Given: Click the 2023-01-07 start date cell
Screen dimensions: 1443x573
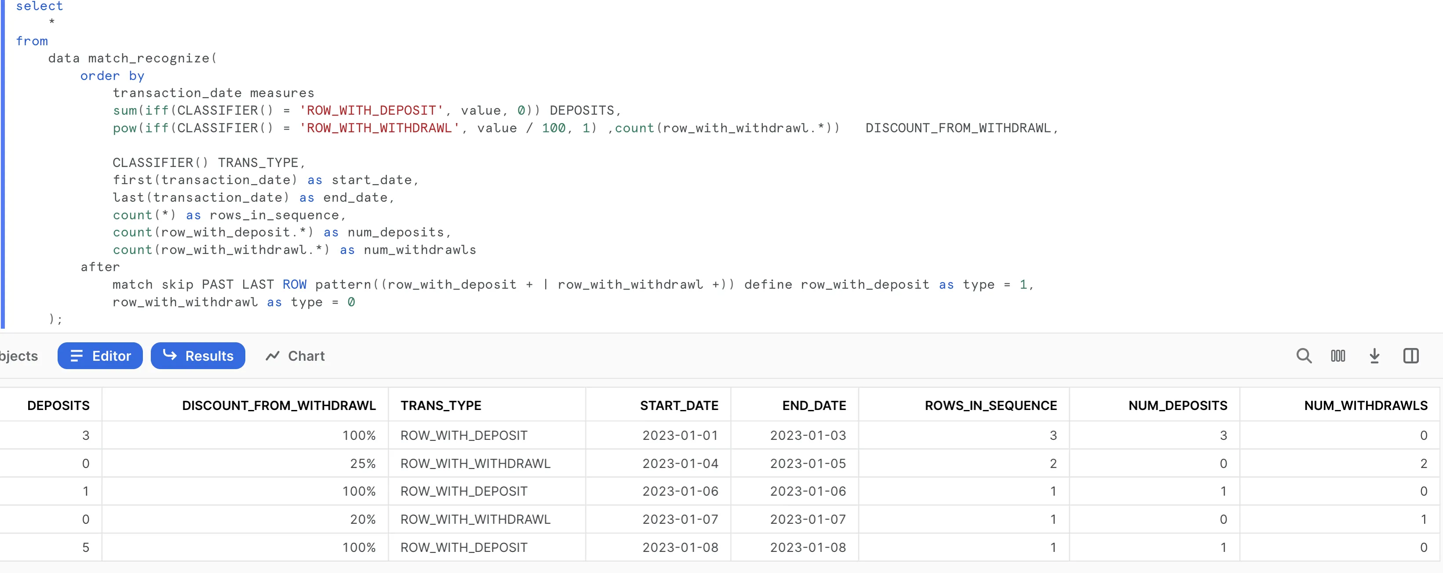Looking at the screenshot, I should coord(679,519).
